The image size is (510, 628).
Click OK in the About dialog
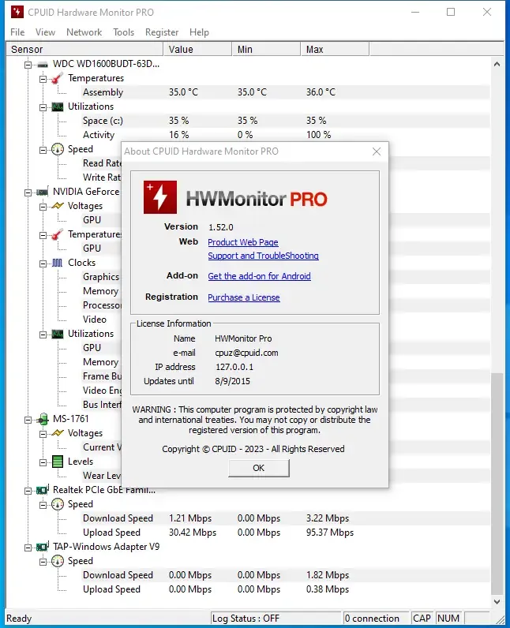[259, 468]
